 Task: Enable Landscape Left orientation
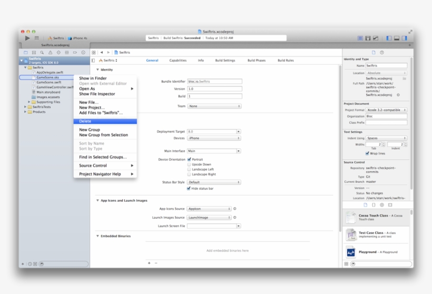[x=189, y=169]
